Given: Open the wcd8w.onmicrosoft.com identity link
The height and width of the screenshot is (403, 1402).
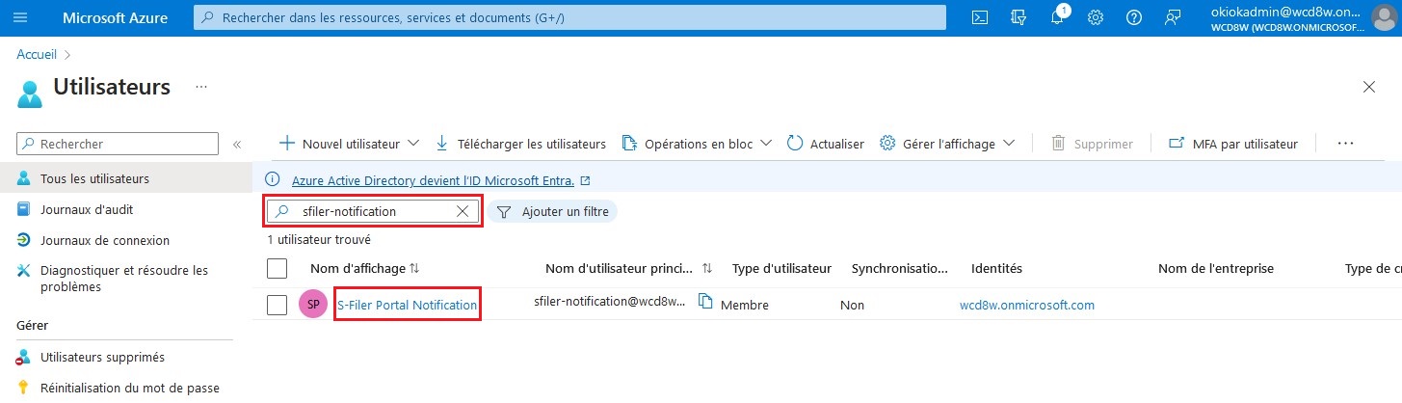Looking at the screenshot, I should point(1027,305).
